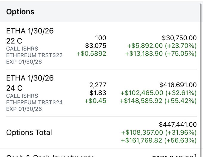Click the $1.83 option price

click(98, 93)
